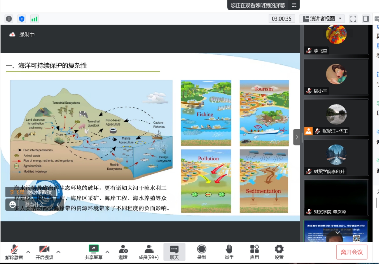379x264 pixels.
Task: Open the 邀请 invite icon
Action: click(x=123, y=252)
